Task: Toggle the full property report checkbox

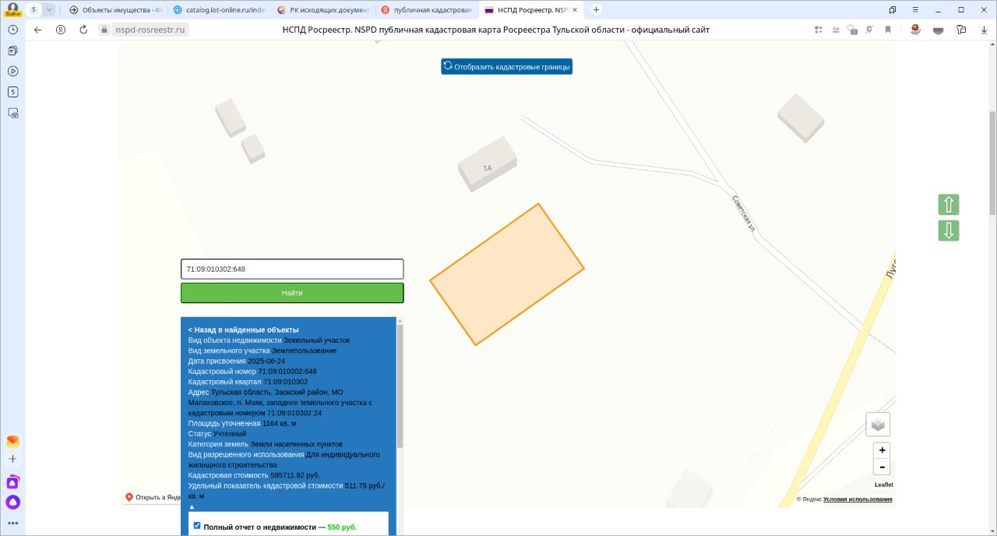Action: [197, 526]
